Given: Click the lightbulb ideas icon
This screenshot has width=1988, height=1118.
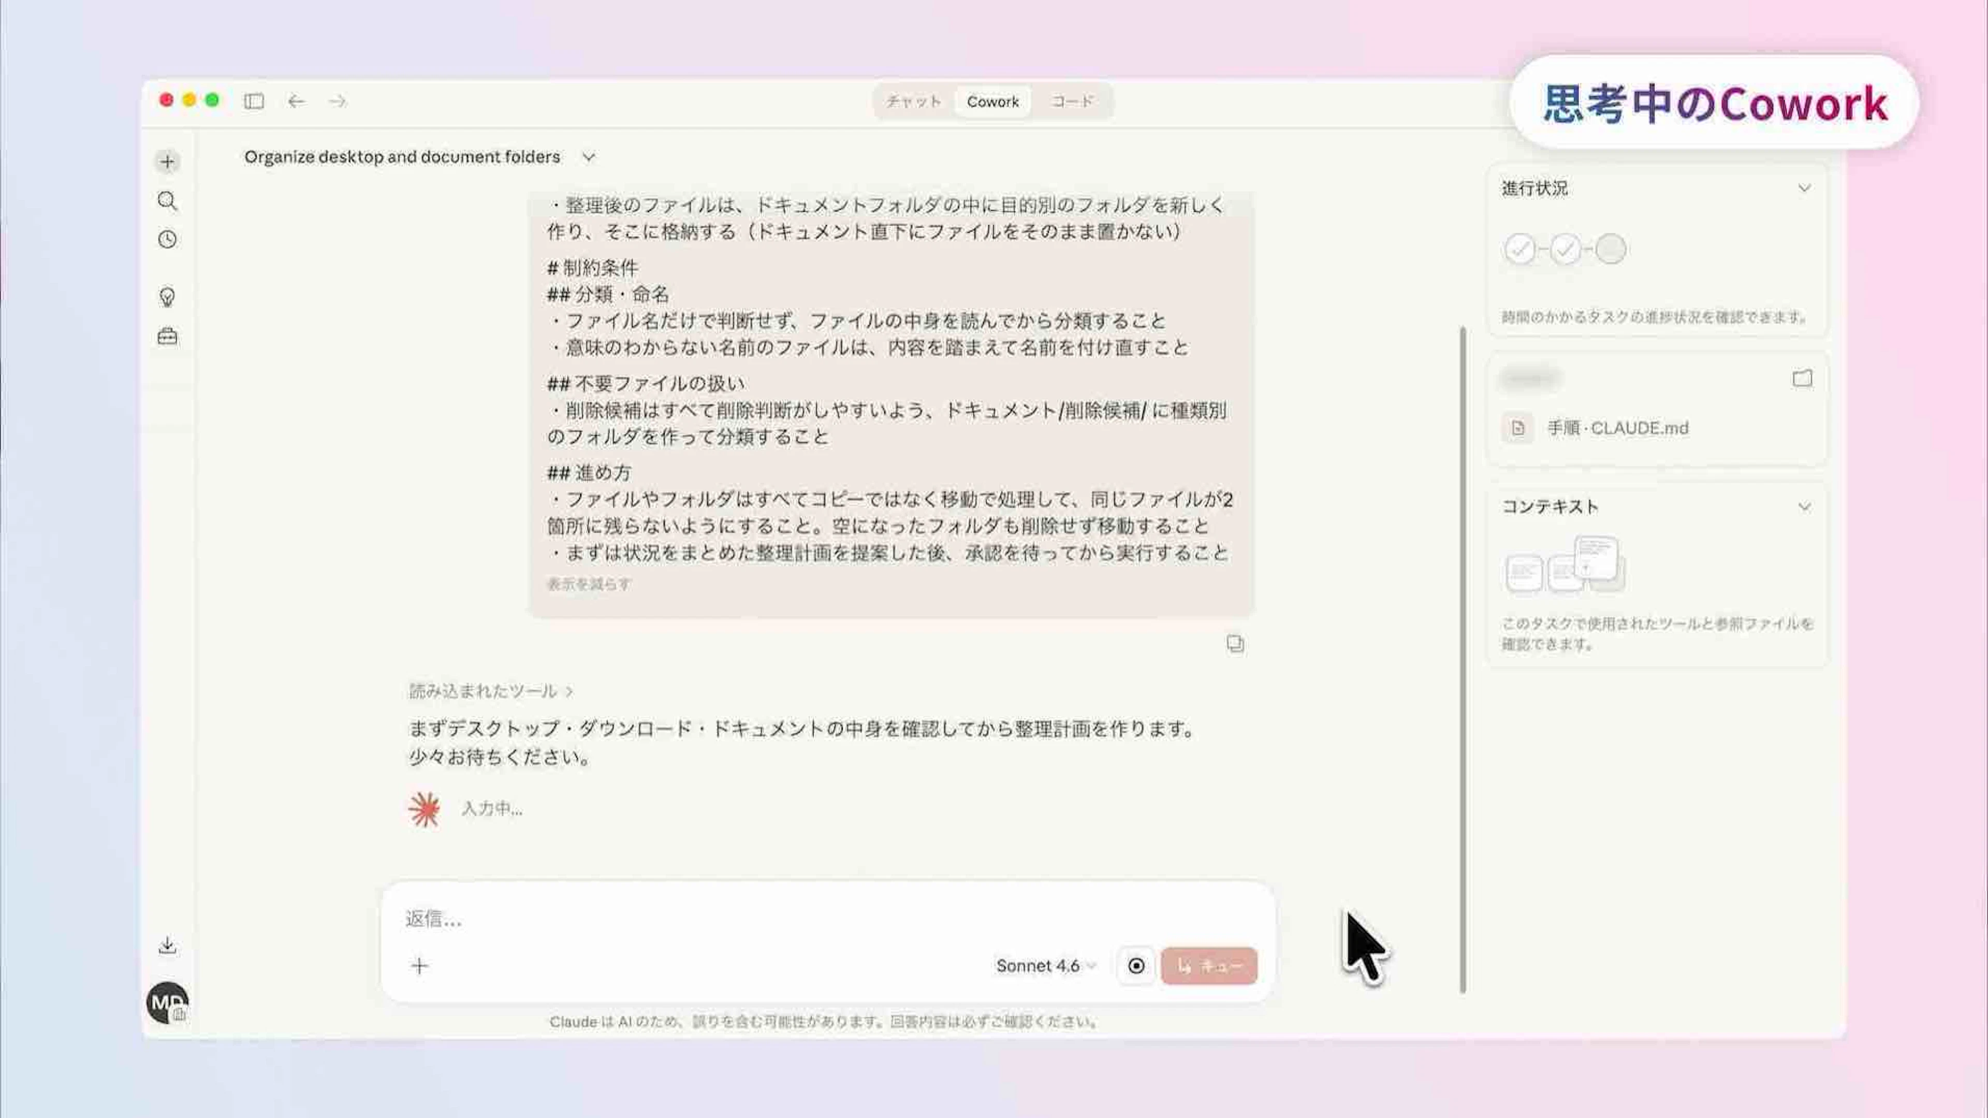Looking at the screenshot, I should pyautogui.click(x=167, y=297).
